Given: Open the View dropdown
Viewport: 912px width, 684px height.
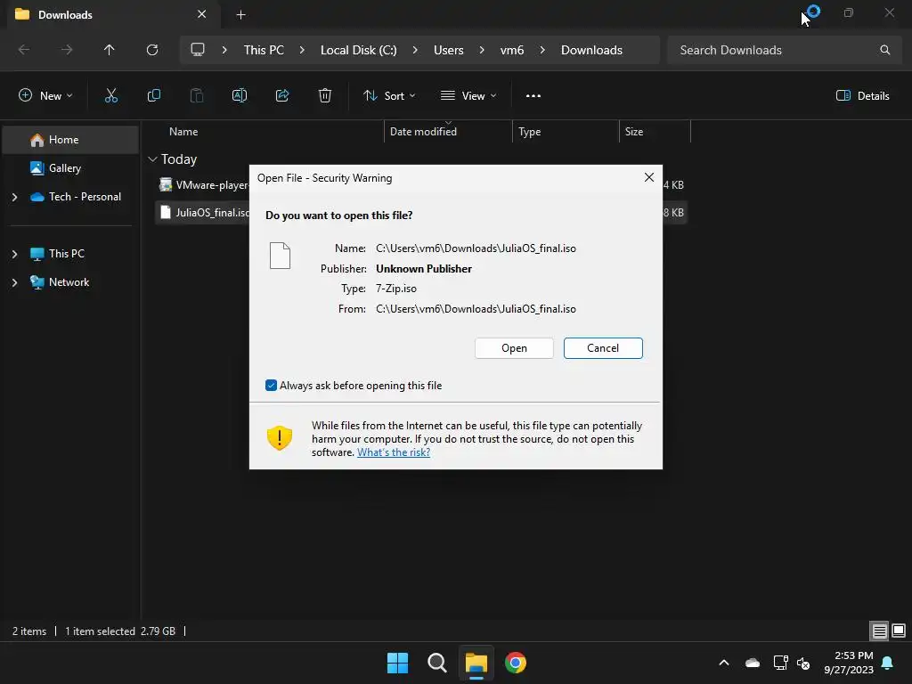Looking at the screenshot, I should (468, 96).
